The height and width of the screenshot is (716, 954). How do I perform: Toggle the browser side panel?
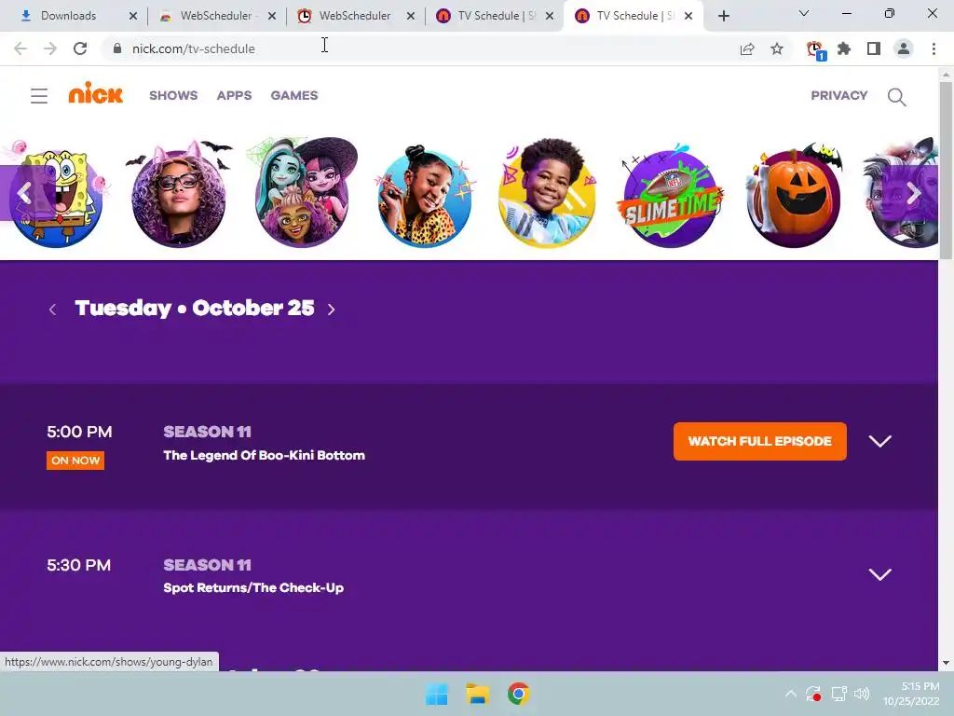[x=874, y=48]
